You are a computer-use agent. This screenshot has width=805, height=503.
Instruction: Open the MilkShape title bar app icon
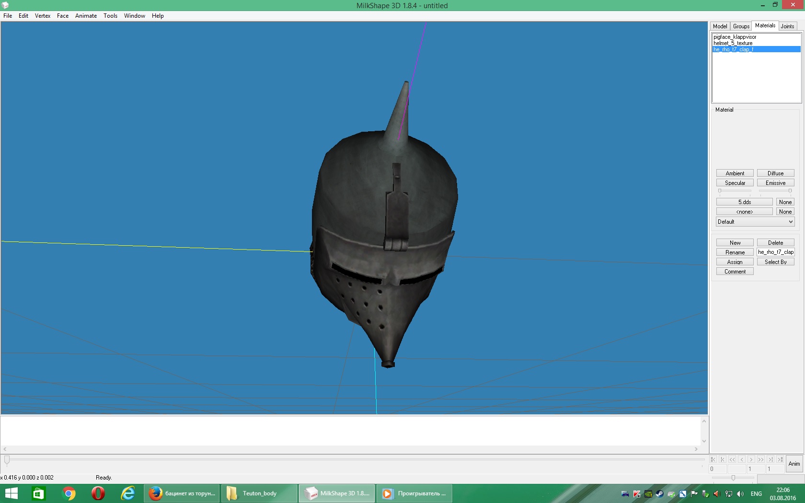click(x=5, y=5)
